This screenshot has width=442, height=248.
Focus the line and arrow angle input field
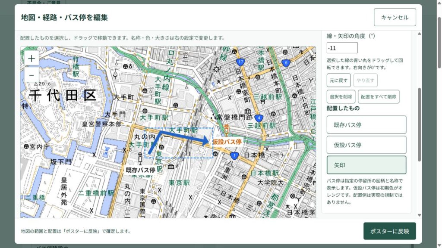pyautogui.click(x=342, y=48)
